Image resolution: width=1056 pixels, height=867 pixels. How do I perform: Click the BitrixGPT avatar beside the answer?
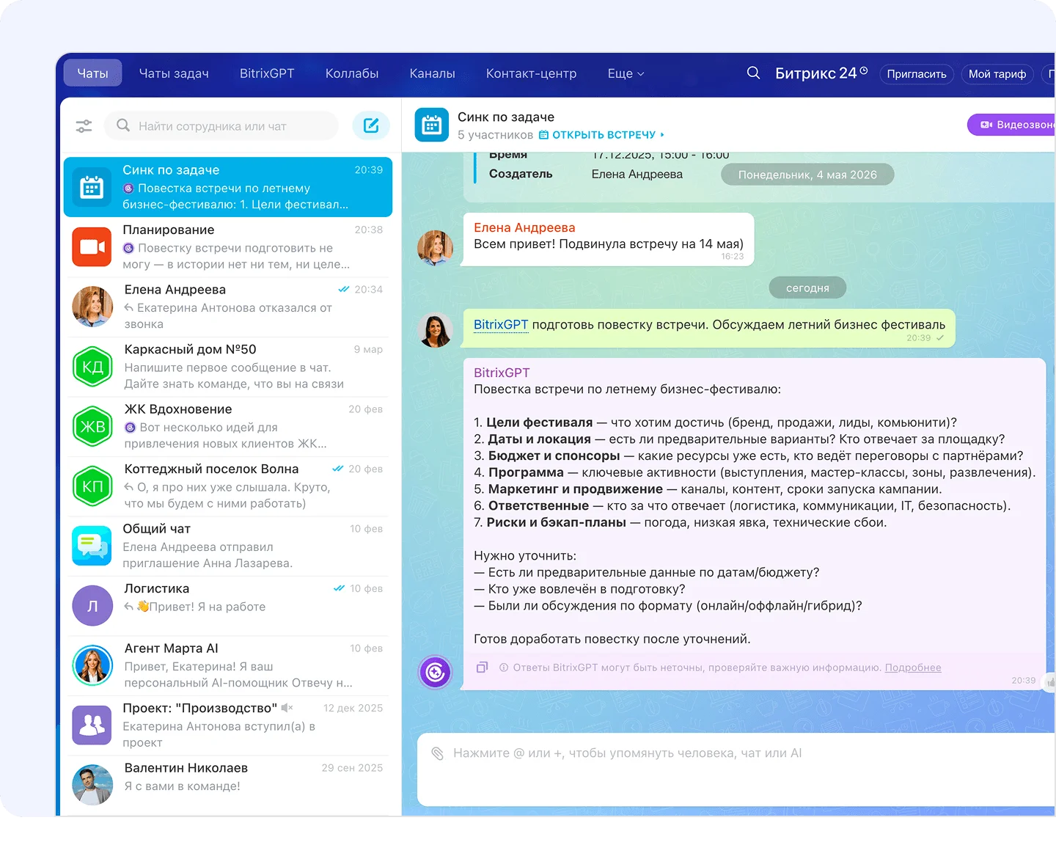click(436, 672)
